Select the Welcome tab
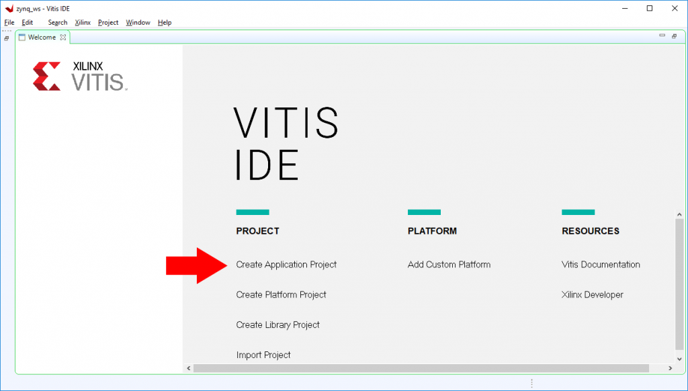This screenshot has width=688, height=391. point(42,38)
